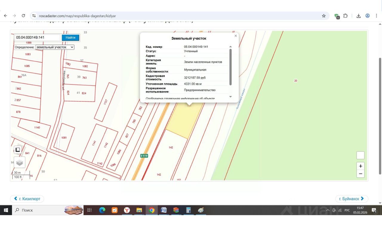Click the Найти search button

pos(70,38)
